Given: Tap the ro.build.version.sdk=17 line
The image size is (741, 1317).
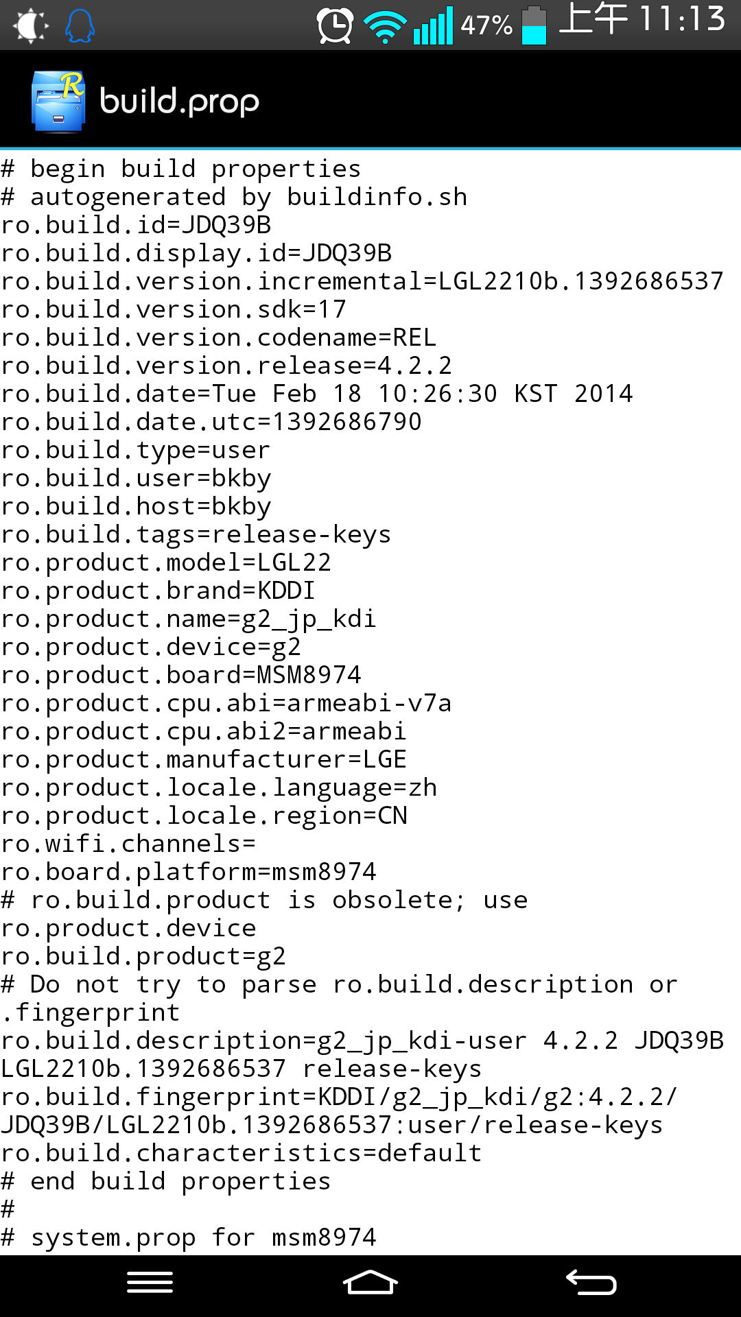Looking at the screenshot, I should (x=174, y=309).
